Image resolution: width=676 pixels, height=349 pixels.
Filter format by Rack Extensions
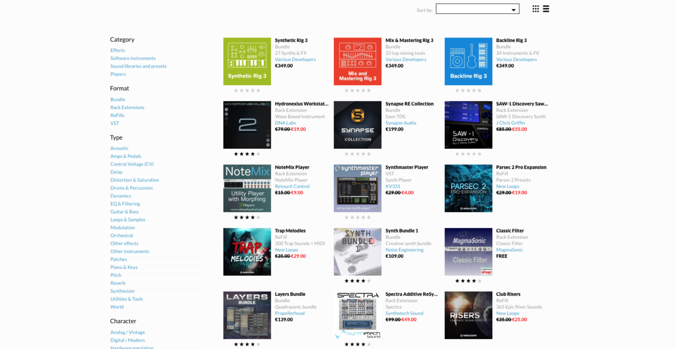click(127, 107)
